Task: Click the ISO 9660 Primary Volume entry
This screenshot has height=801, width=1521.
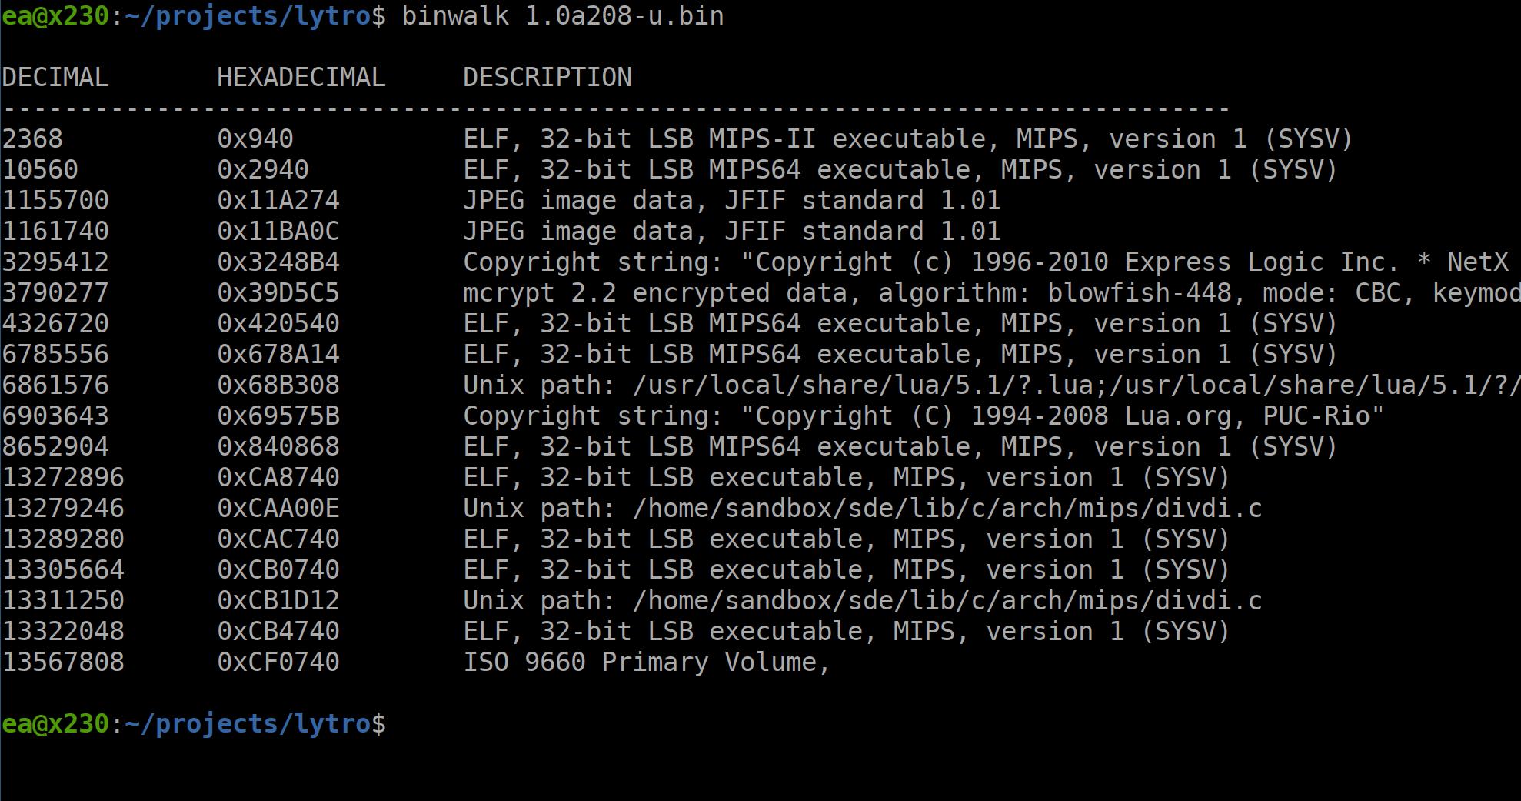Action: pyautogui.click(x=647, y=662)
